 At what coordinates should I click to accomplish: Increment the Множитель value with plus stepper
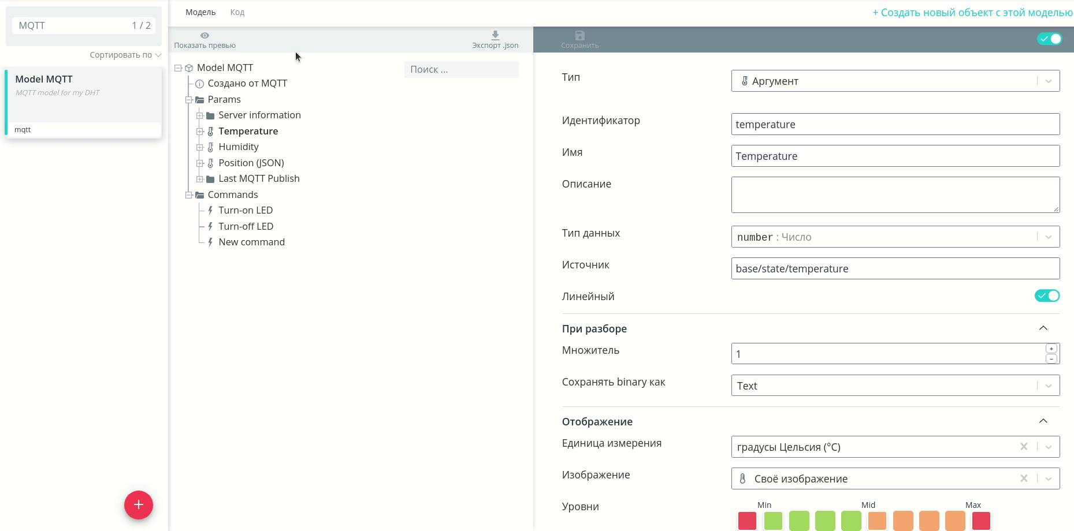[1051, 349]
